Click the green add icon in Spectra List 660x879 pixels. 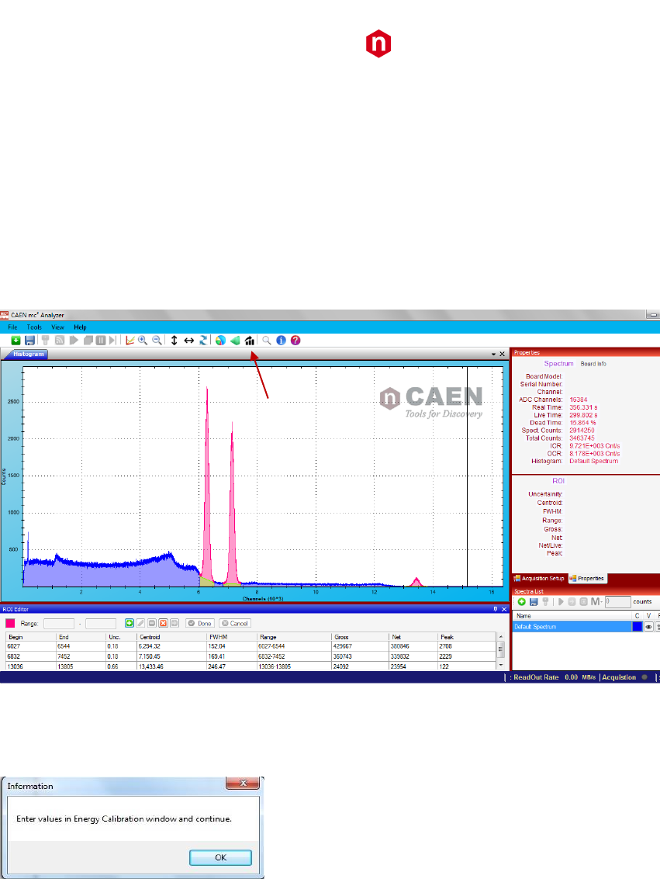tap(522, 601)
